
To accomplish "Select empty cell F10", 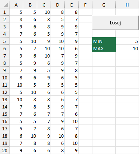I will click(86, 78).
